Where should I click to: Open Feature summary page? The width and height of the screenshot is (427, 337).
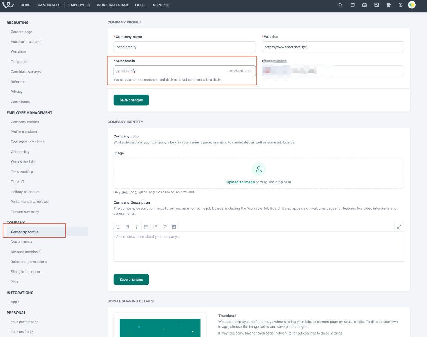point(25,212)
